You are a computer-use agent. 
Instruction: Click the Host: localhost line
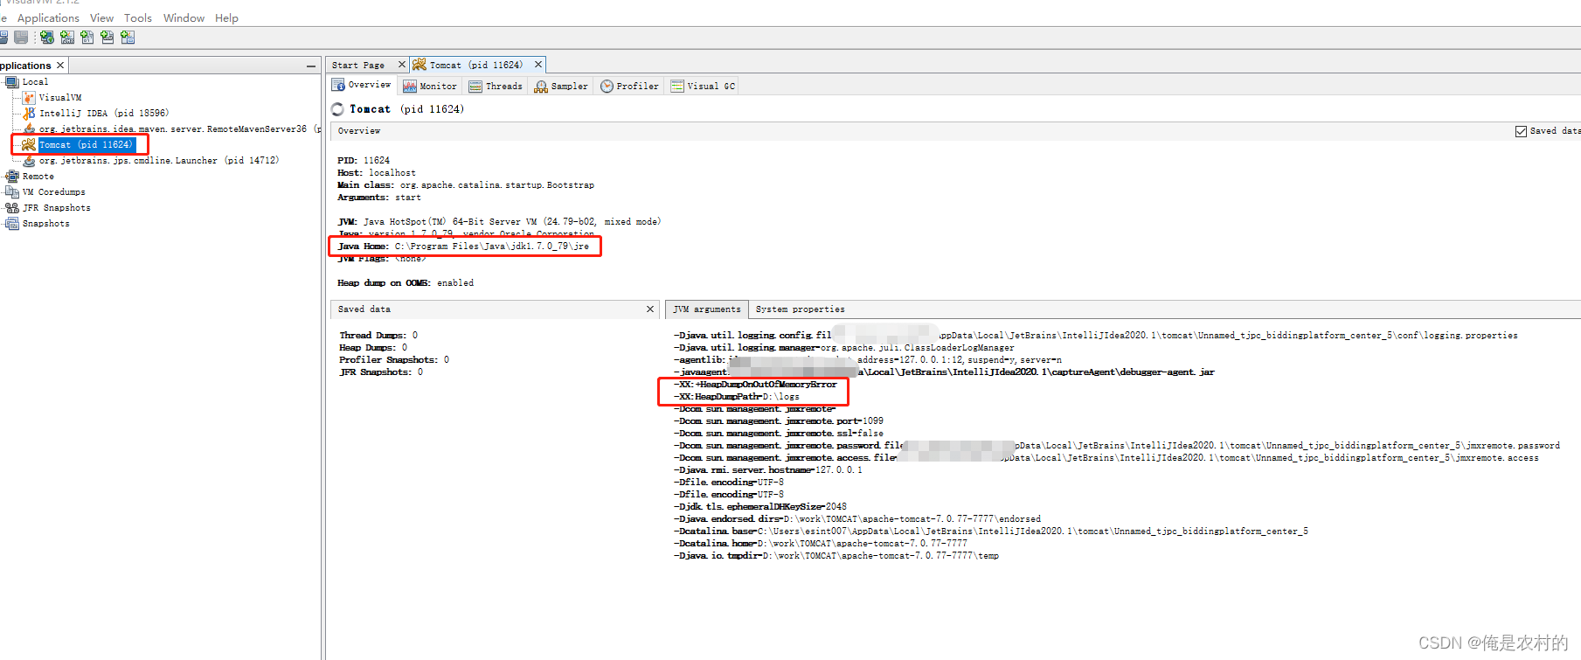(377, 173)
